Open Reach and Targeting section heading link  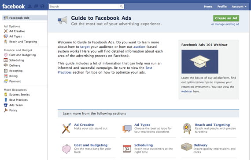212,124
